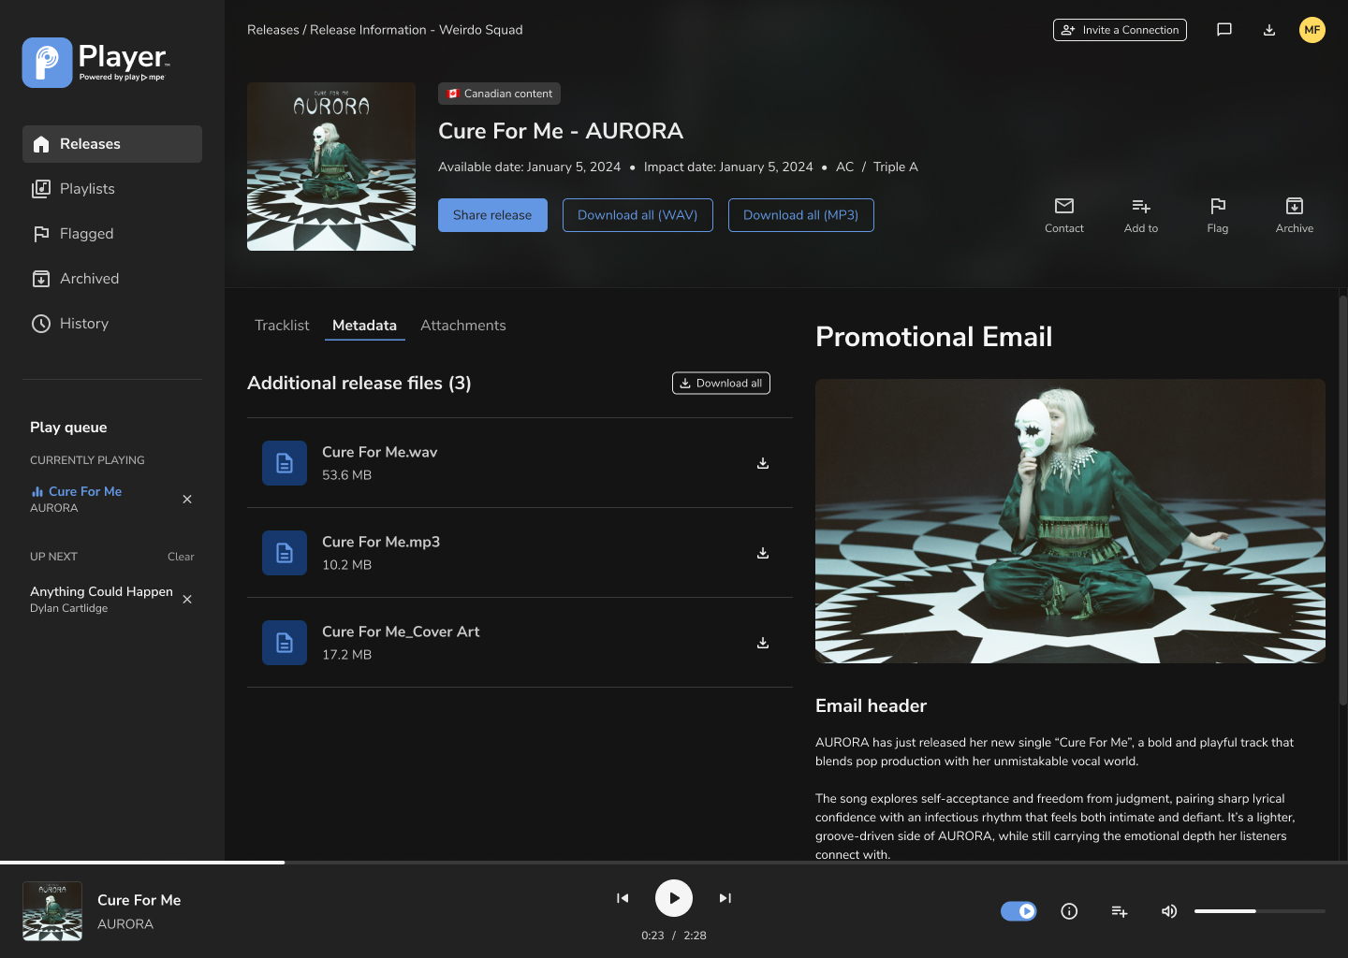This screenshot has height=958, width=1348.
Task: Switch to the Tracklist tab
Action: click(x=282, y=326)
